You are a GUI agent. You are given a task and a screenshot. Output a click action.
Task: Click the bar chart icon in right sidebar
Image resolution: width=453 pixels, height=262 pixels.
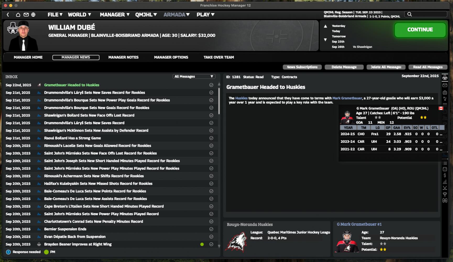click(x=445, y=182)
